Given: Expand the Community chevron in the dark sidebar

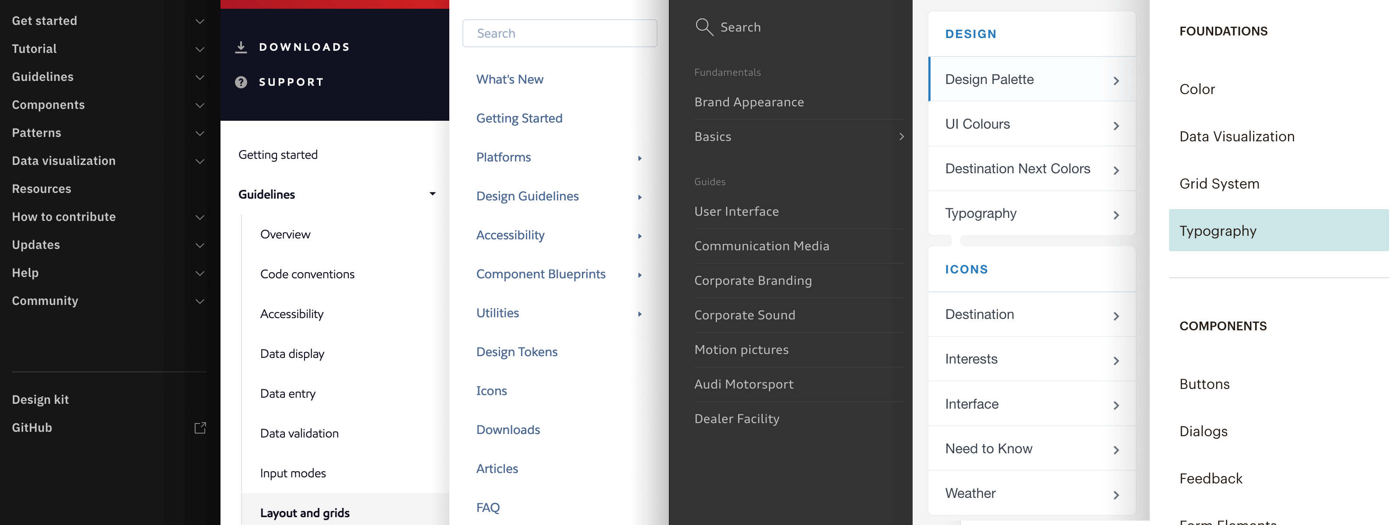Looking at the screenshot, I should 199,301.
